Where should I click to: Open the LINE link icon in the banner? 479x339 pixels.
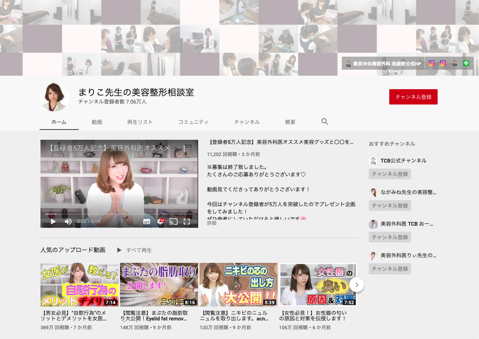pos(466,63)
